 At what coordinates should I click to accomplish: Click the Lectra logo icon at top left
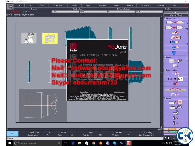10,7
